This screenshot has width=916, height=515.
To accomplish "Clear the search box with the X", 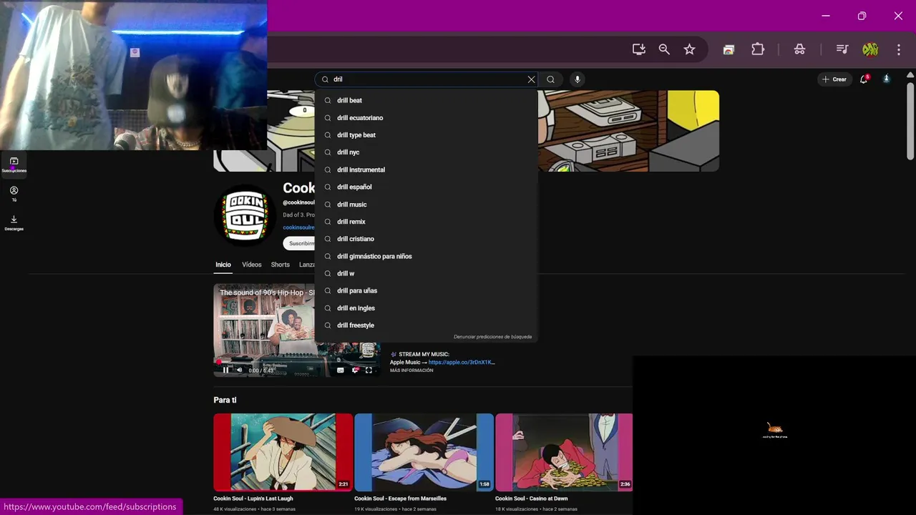I will [x=531, y=79].
